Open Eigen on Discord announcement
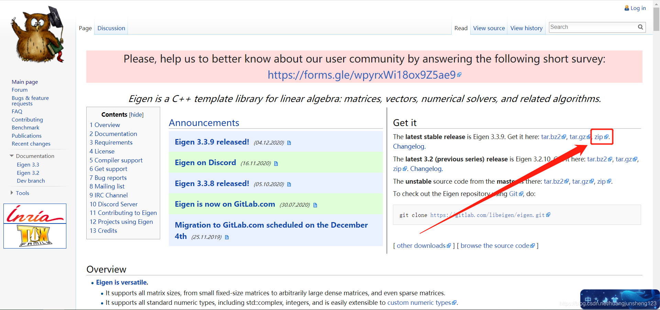The height and width of the screenshot is (310, 660). pyautogui.click(x=205, y=162)
